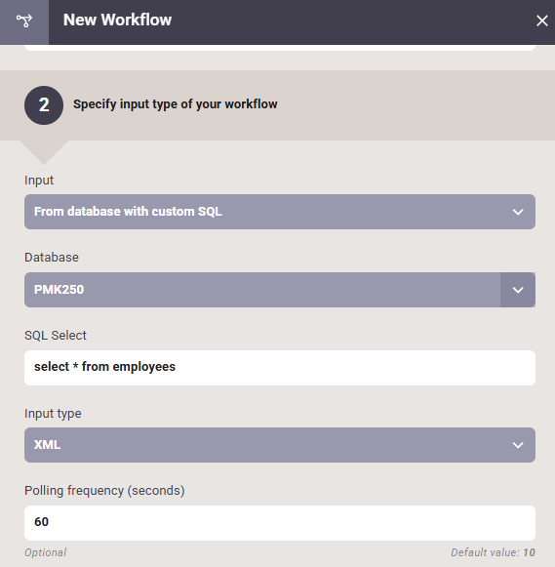Click the 'SQL Select' label
This screenshot has width=555, height=567.
56,335
